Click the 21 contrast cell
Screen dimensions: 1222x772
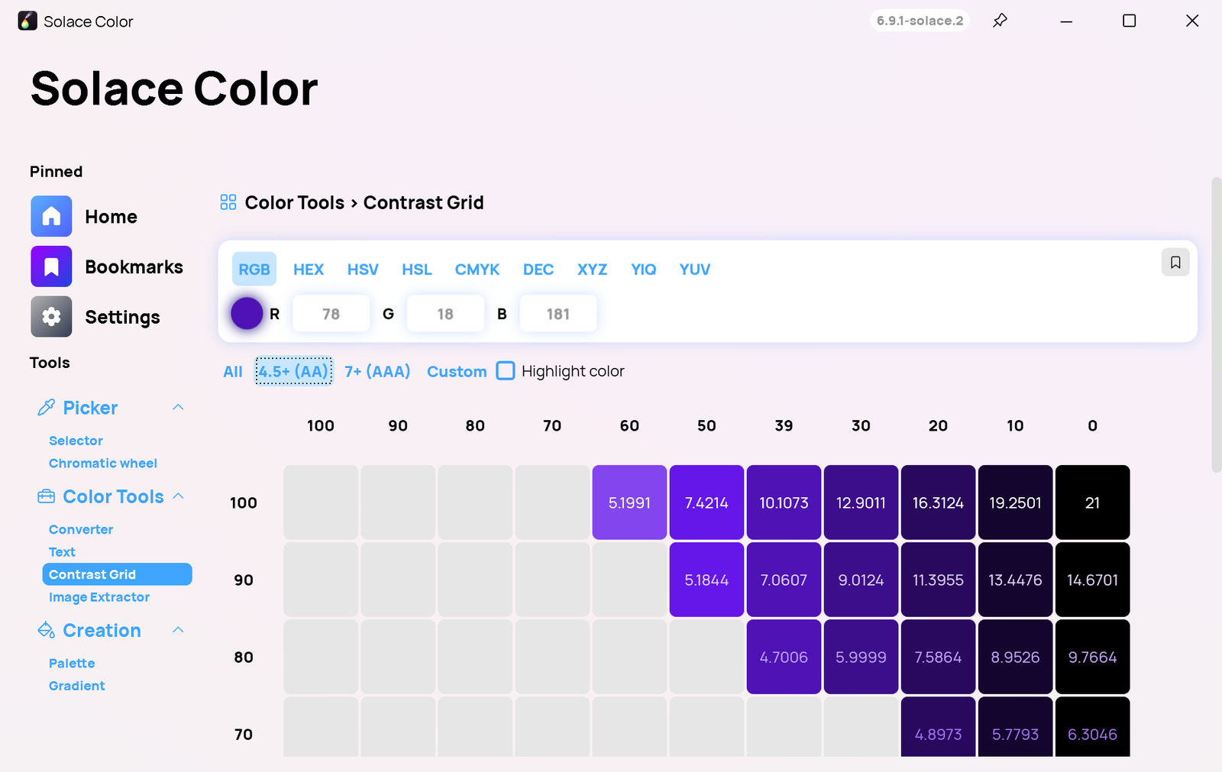coord(1092,502)
